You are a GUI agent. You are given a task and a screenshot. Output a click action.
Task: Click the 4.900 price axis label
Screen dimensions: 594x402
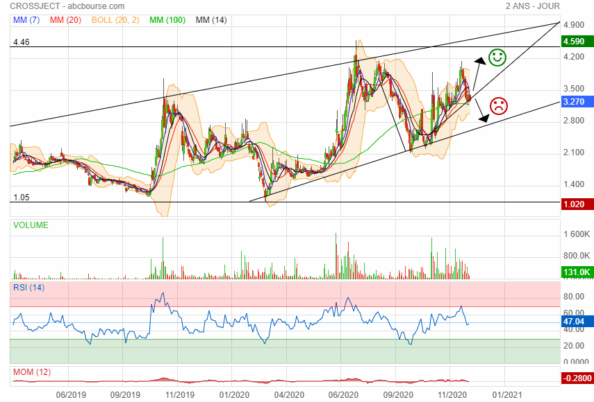click(574, 24)
